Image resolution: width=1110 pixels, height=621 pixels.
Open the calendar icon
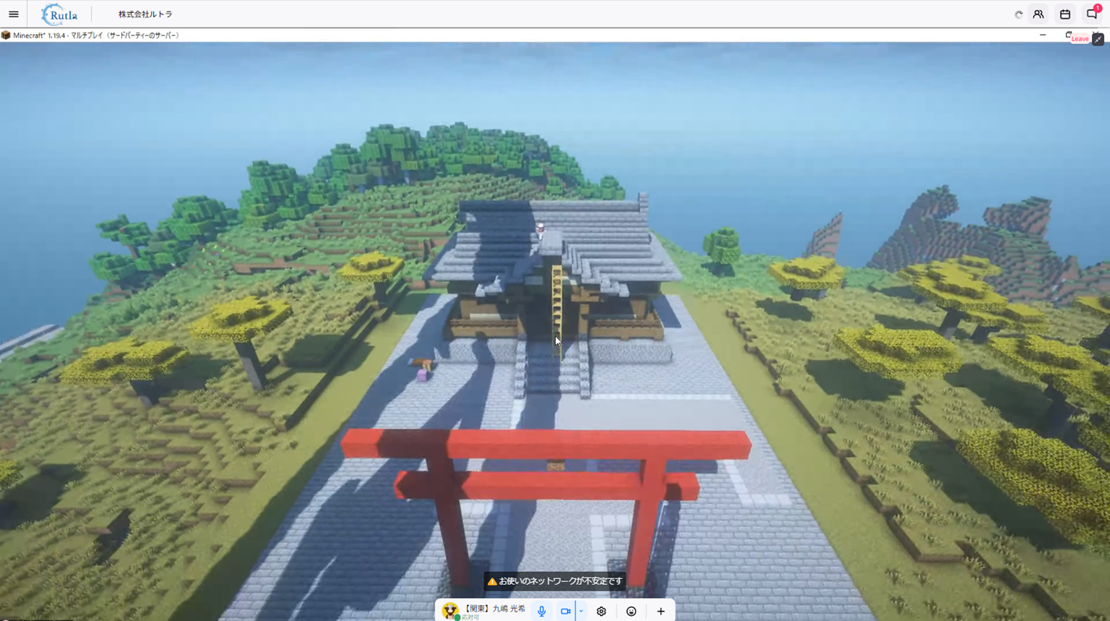click(x=1065, y=14)
